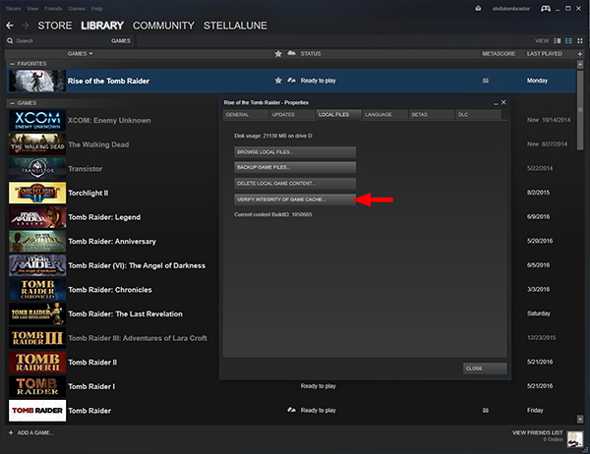Click in the library search field
This screenshot has height=454, width=590.
coord(62,40)
